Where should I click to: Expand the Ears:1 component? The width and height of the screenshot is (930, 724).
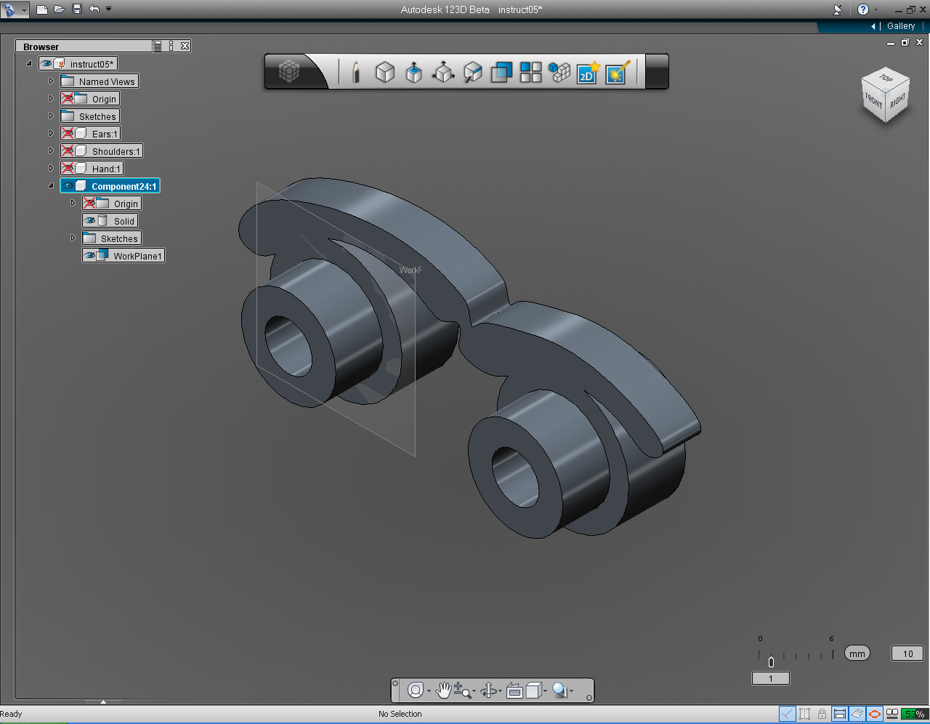(x=51, y=134)
